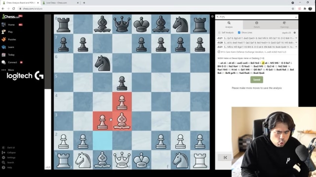Open the browser profile avatar
Screen dimensions: 316x177
click(x=310, y=9)
